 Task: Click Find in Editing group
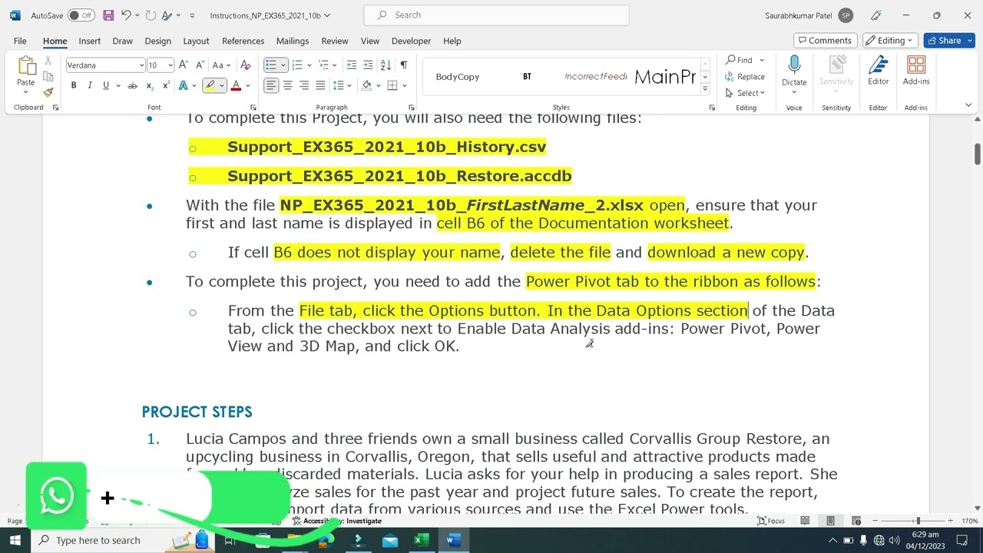pos(739,60)
